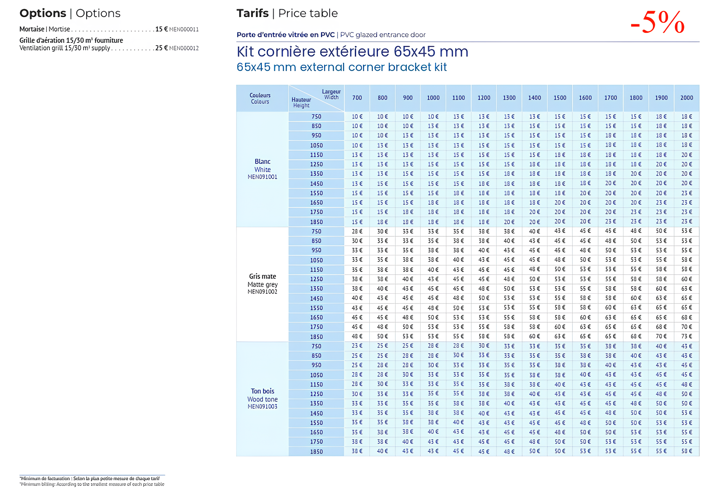Click the 70 € price in the 2000 column
709x494 pixels.
pos(687,326)
